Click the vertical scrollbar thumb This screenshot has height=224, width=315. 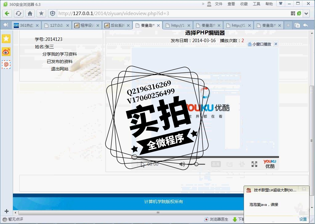[312, 140]
